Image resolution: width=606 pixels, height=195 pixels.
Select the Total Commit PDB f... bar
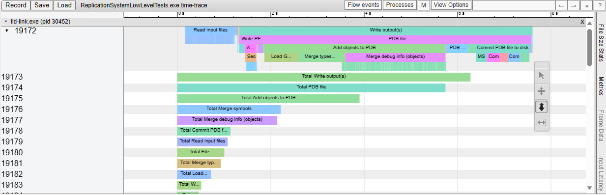pyautogui.click(x=203, y=131)
